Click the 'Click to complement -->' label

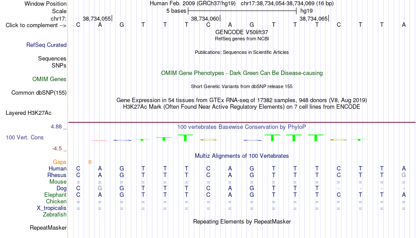point(36,25)
